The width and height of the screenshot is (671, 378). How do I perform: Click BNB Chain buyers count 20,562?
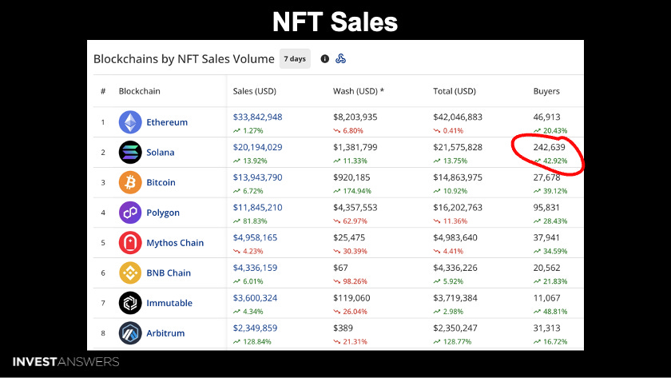click(546, 268)
